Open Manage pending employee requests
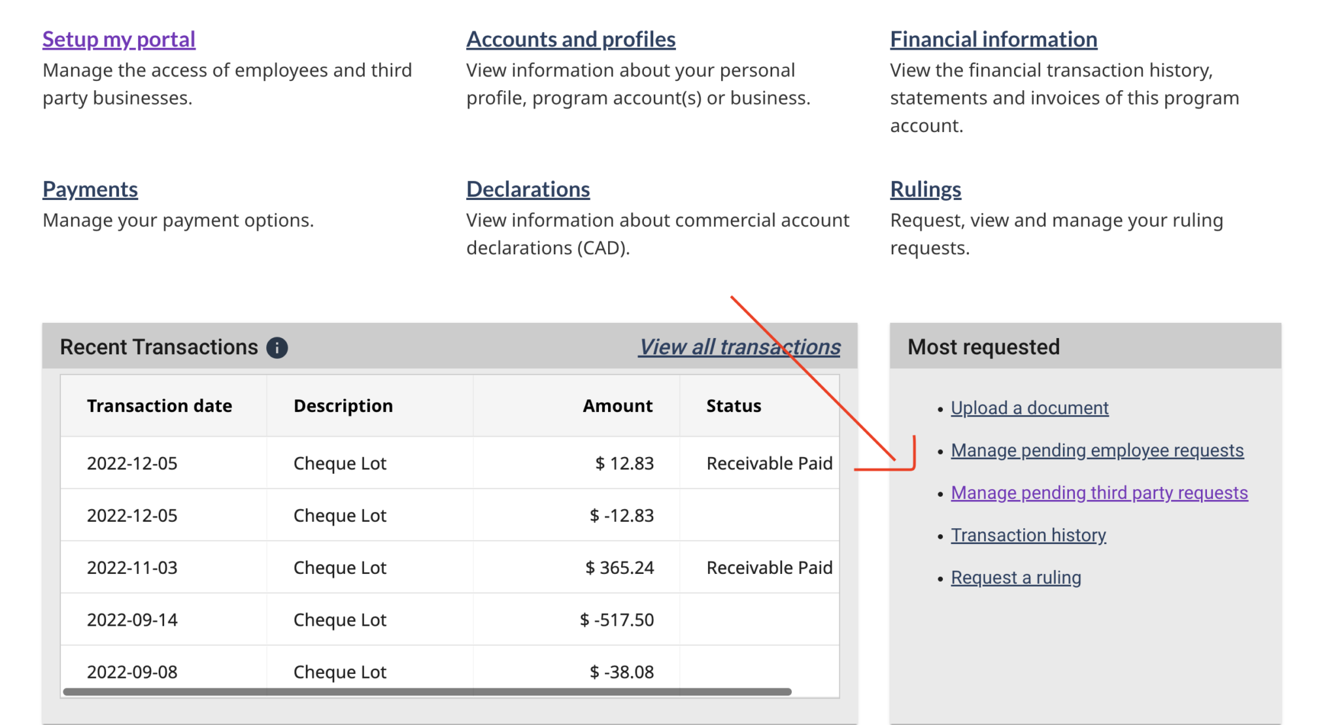Viewport: 1339px width, 725px height. (1097, 450)
